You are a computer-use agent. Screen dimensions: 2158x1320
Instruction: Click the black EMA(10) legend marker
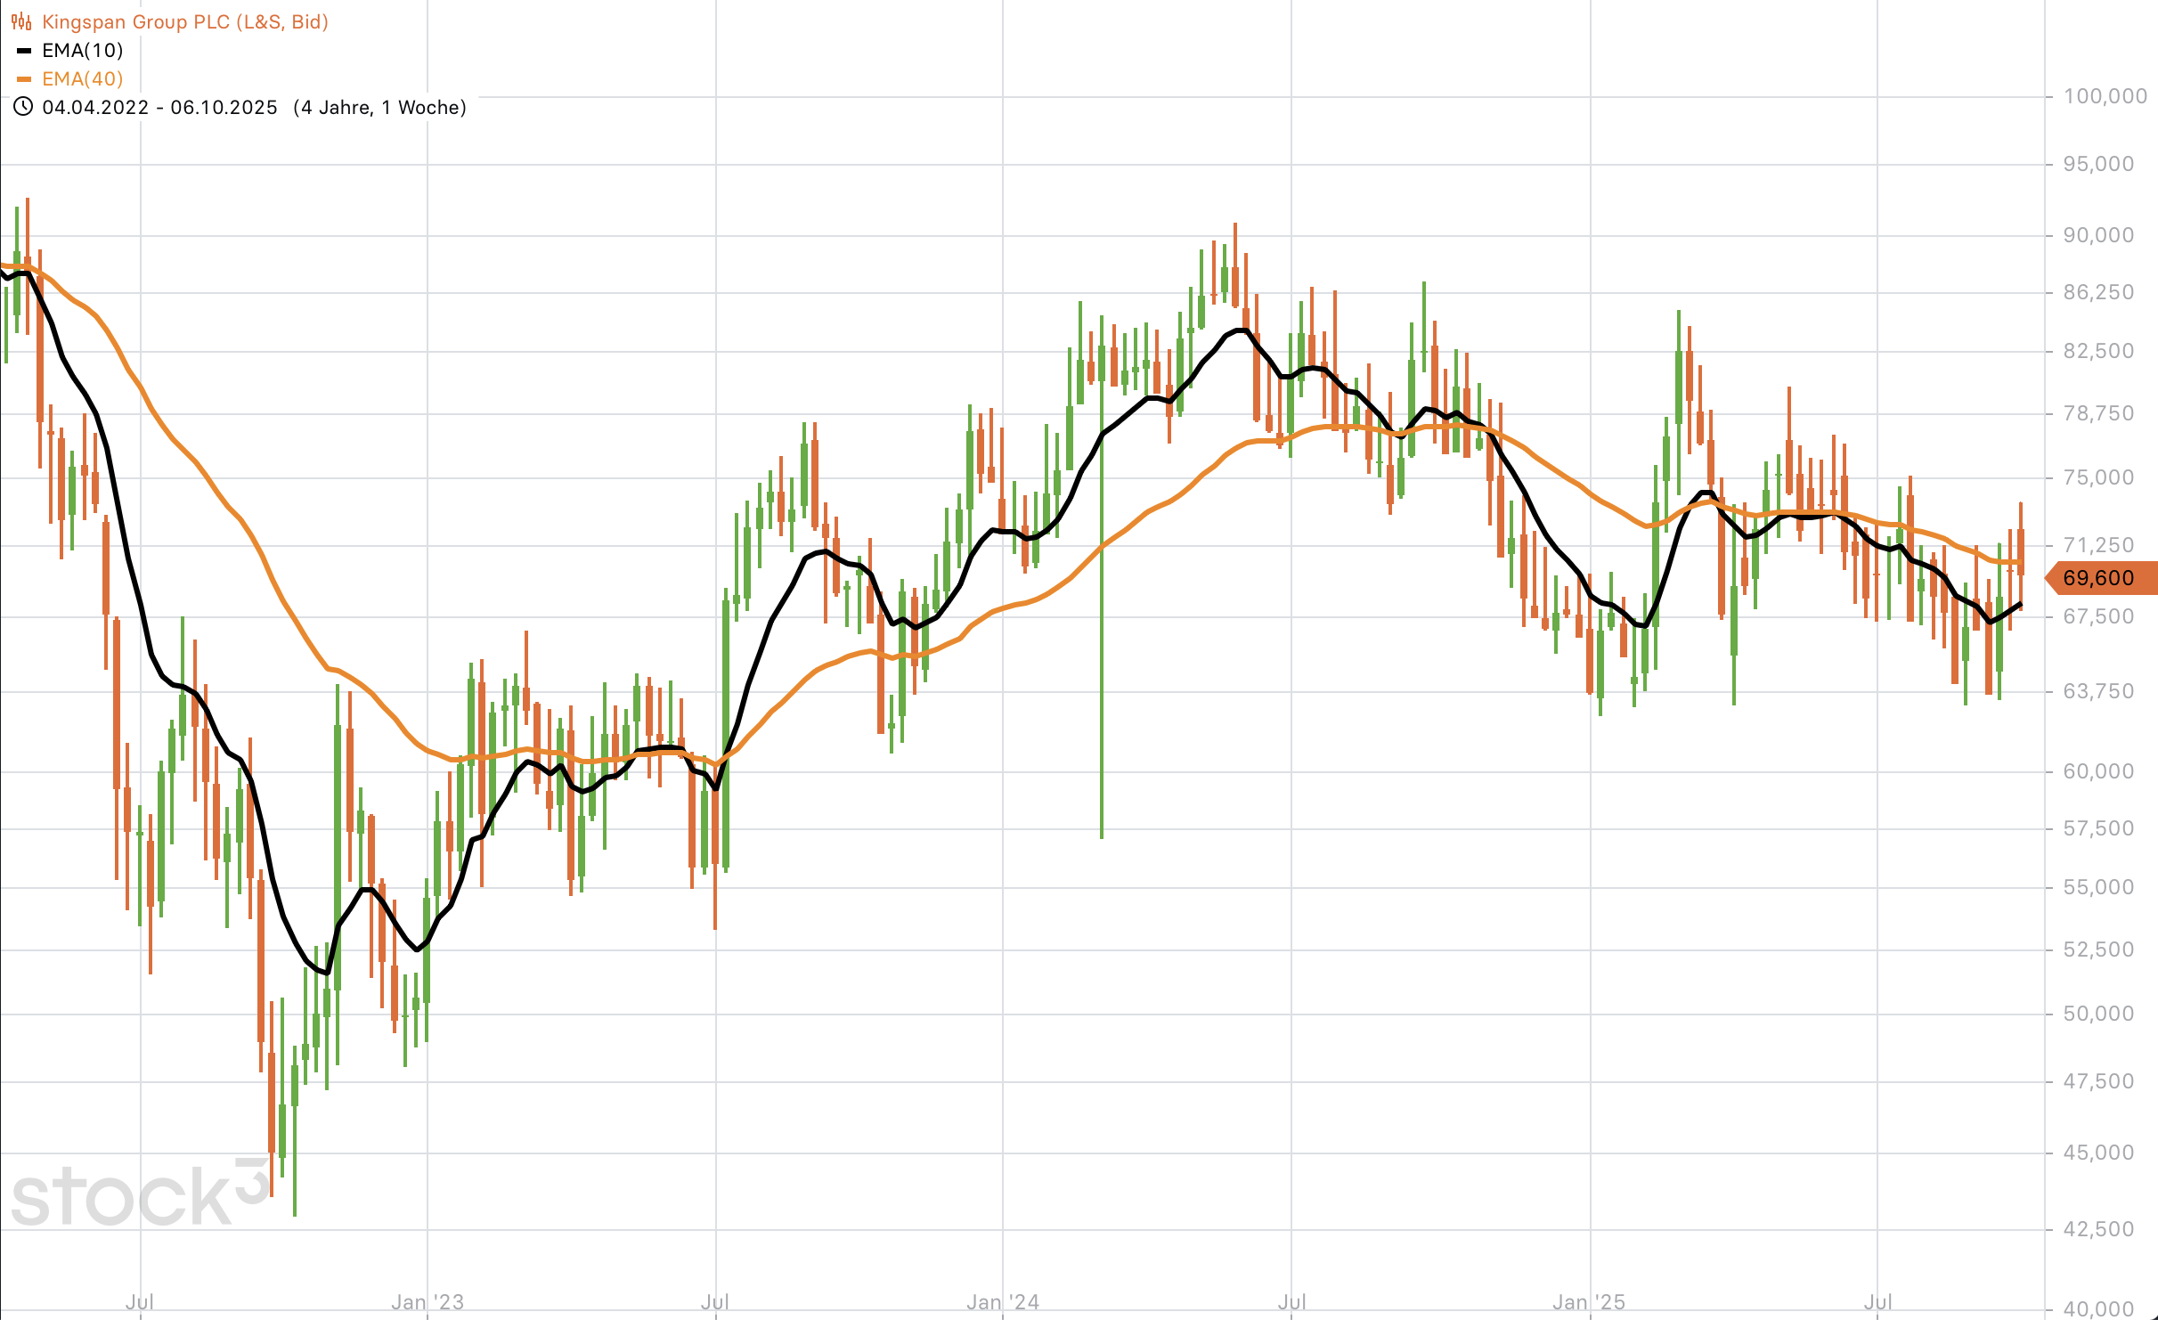[24, 51]
